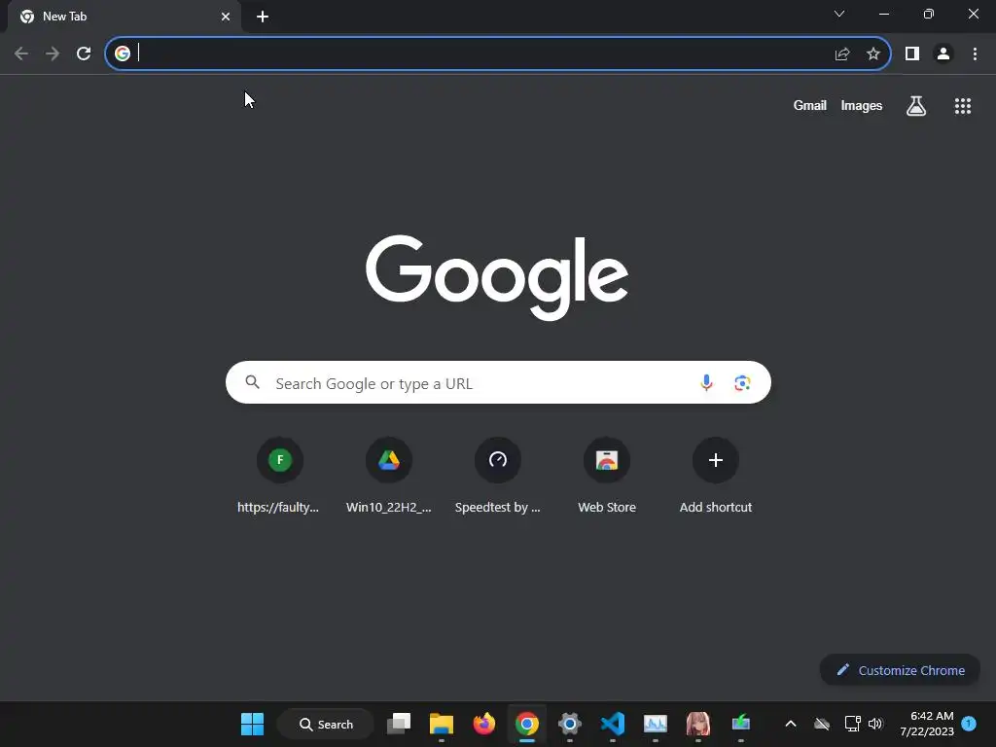Click the Customize Chrome button
Viewport: 996px width, 747px height.
click(x=900, y=670)
